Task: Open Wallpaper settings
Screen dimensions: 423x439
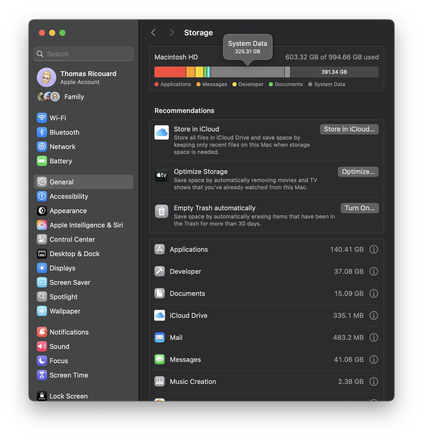Action: click(x=84, y=311)
